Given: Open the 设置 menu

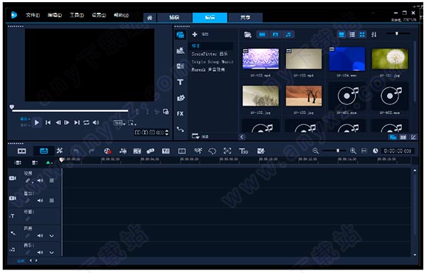Looking at the screenshot, I should click(99, 15).
